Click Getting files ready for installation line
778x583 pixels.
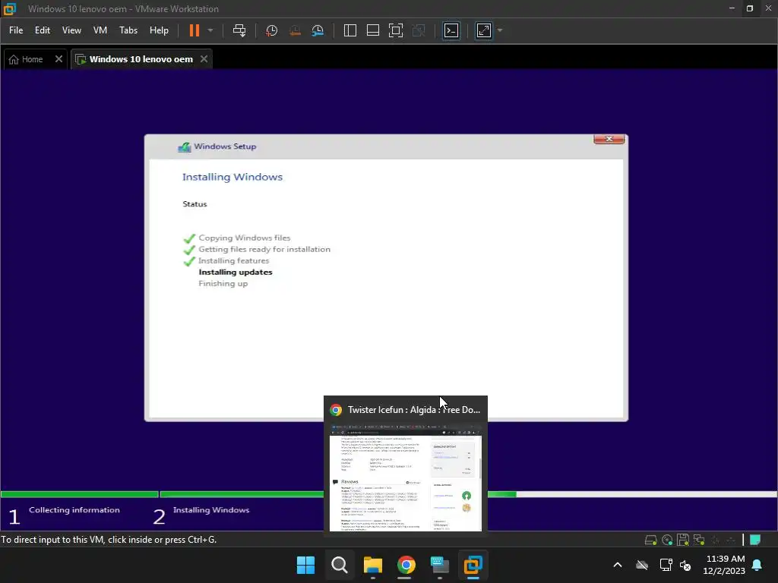[x=264, y=249]
